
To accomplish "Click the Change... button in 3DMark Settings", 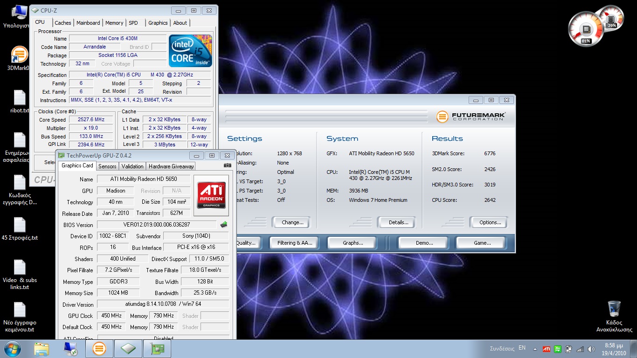I will (x=292, y=222).
